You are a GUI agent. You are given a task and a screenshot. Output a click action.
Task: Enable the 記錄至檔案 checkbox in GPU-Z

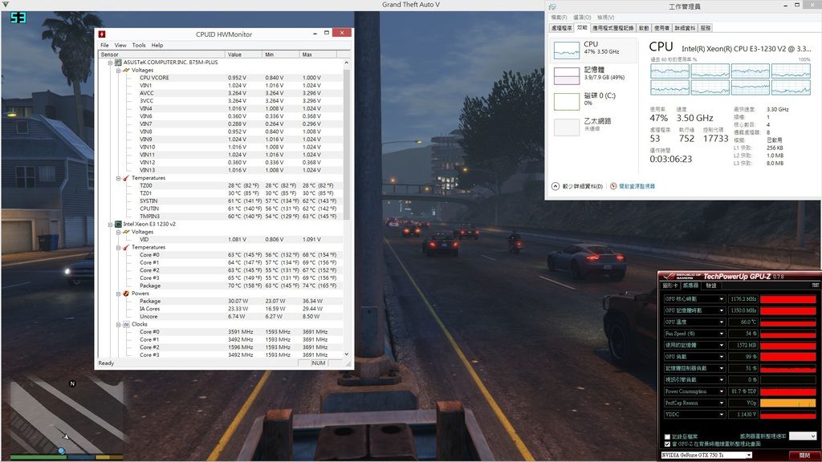point(667,437)
